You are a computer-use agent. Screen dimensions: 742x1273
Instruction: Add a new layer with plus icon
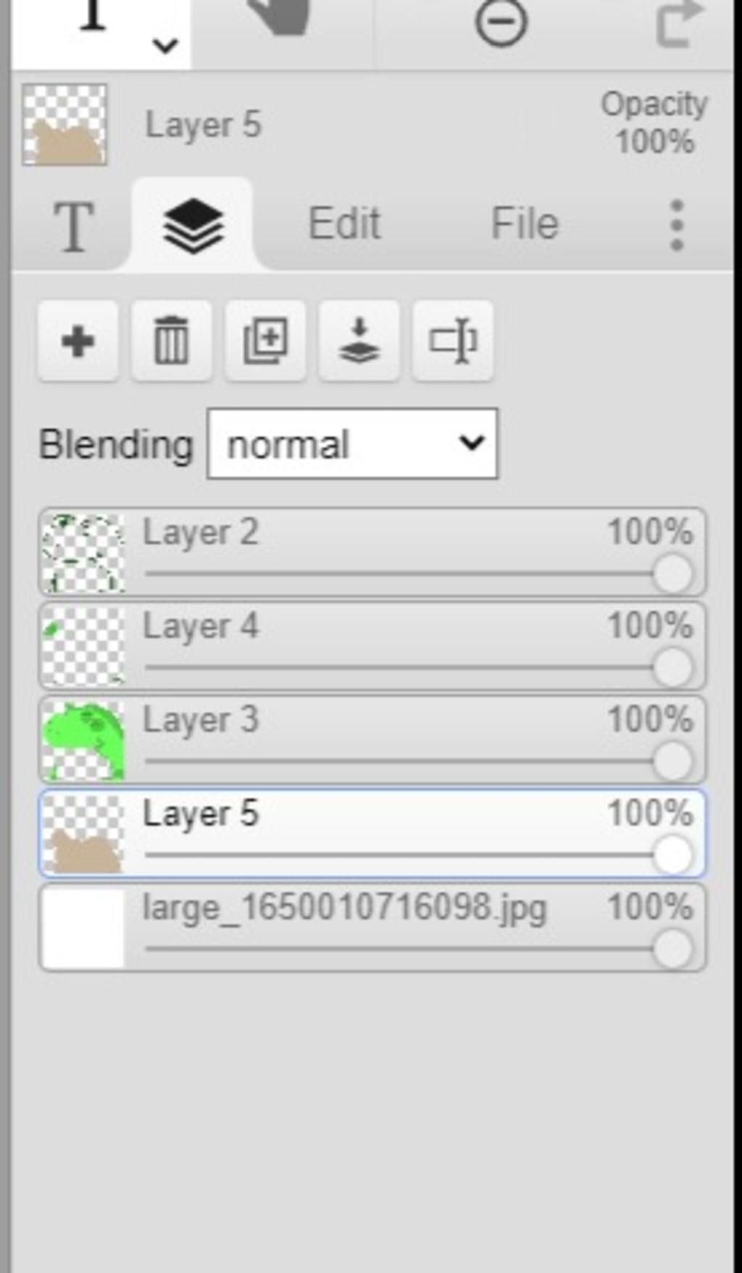[78, 341]
